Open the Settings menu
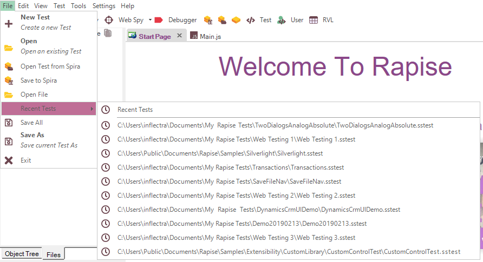This screenshot has width=483, height=262. click(104, 6)
